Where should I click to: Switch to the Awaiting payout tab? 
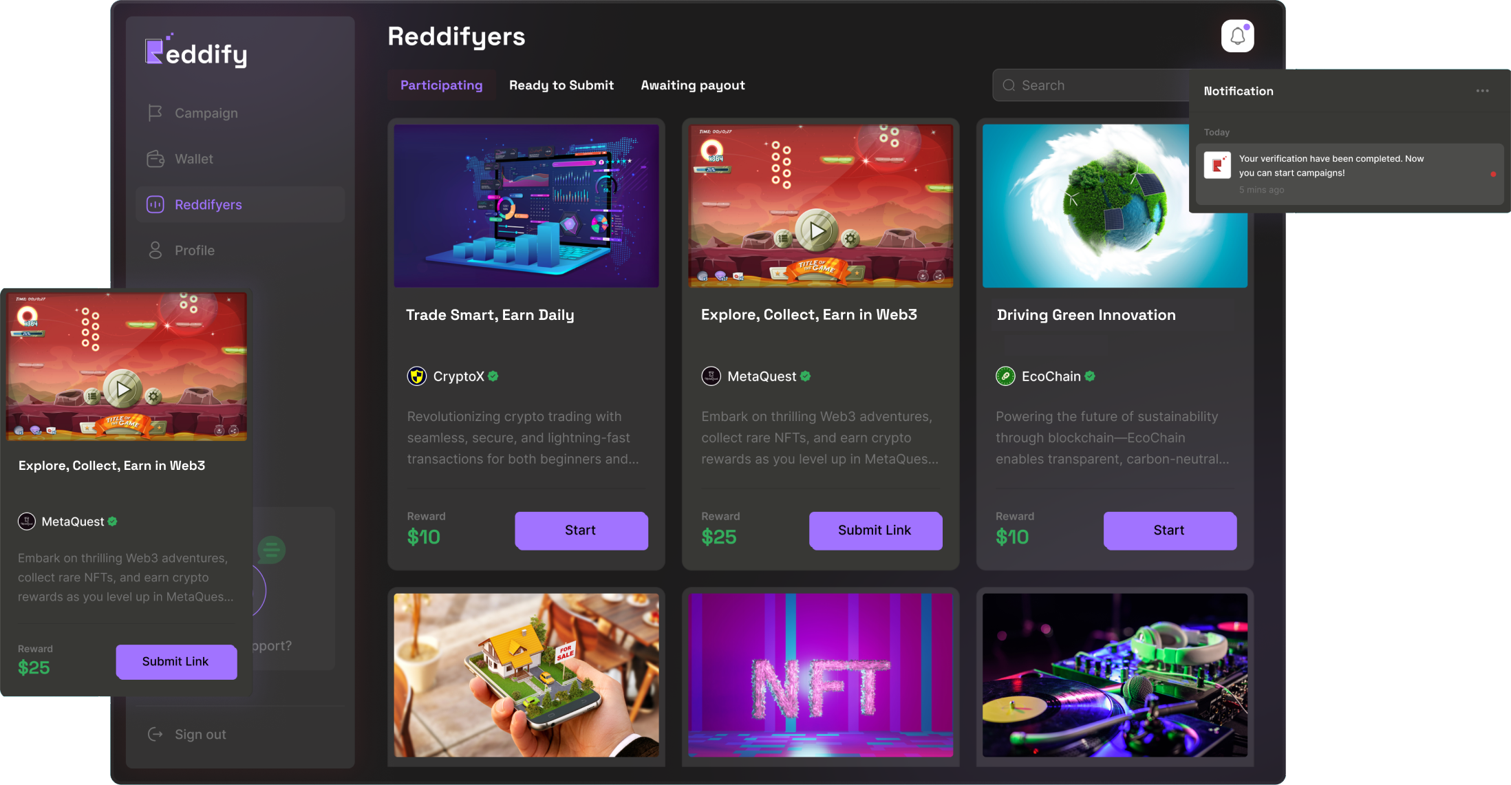tap(693, 85)
